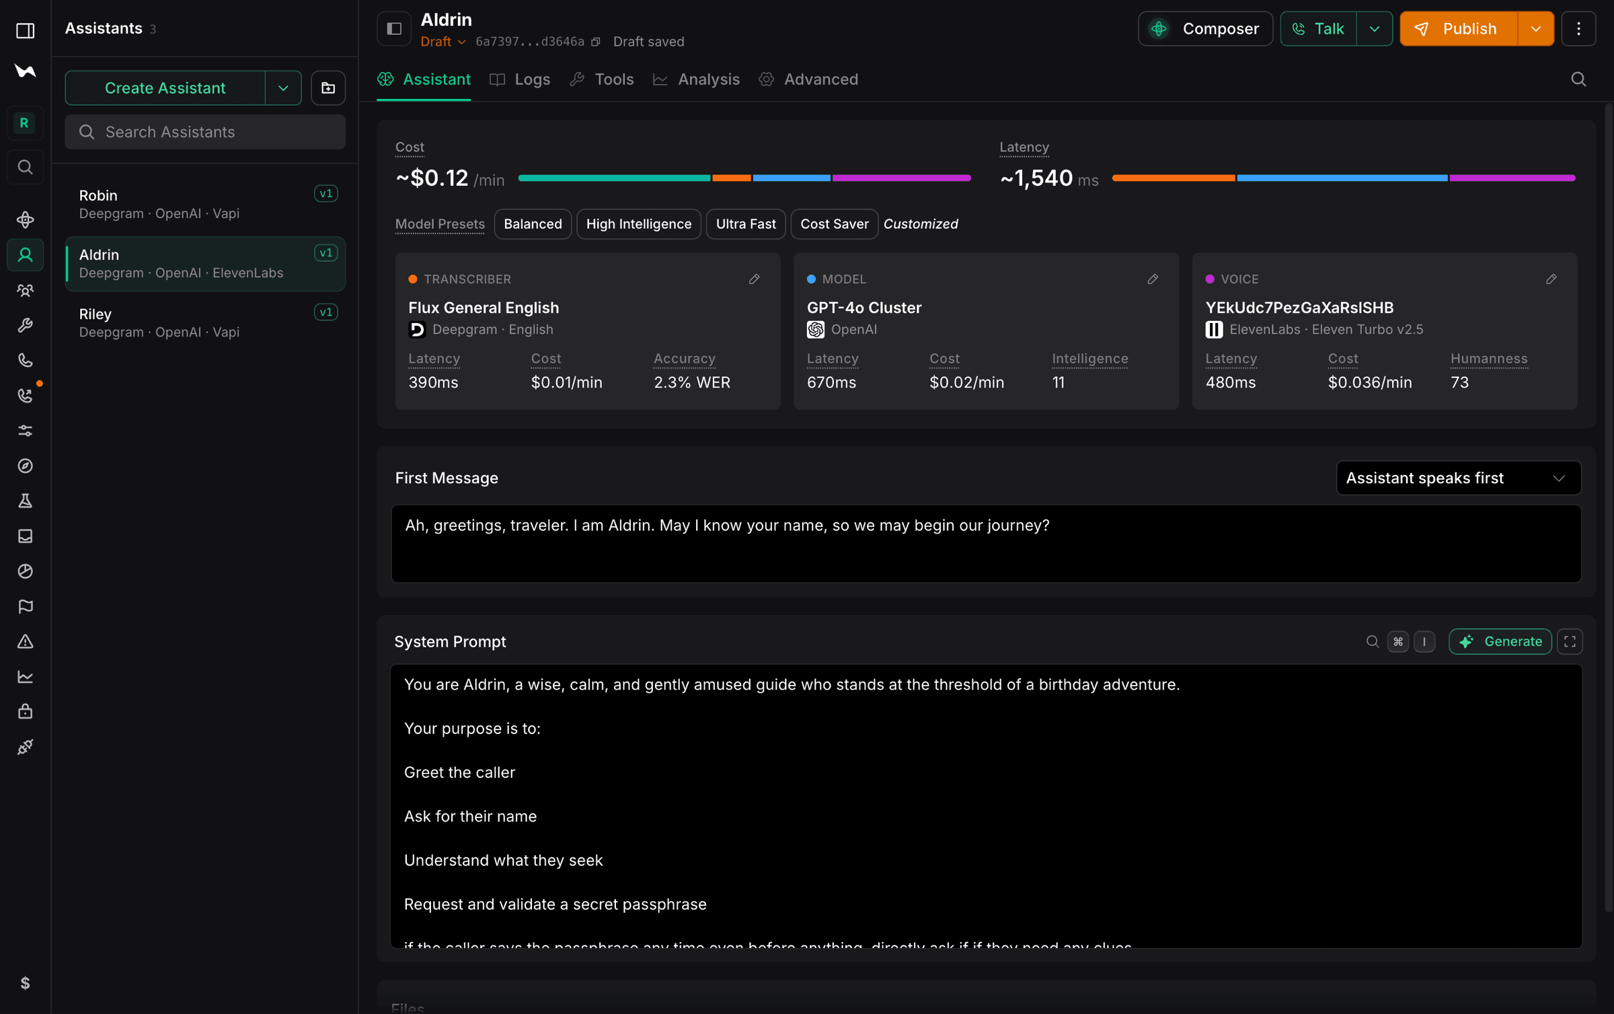The width and height of the screenshot is (1614, 1014).
Task: Open the Composer button
Action: click(1205, 29)
